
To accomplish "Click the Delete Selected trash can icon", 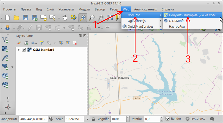I will click(x=89, y=27).
